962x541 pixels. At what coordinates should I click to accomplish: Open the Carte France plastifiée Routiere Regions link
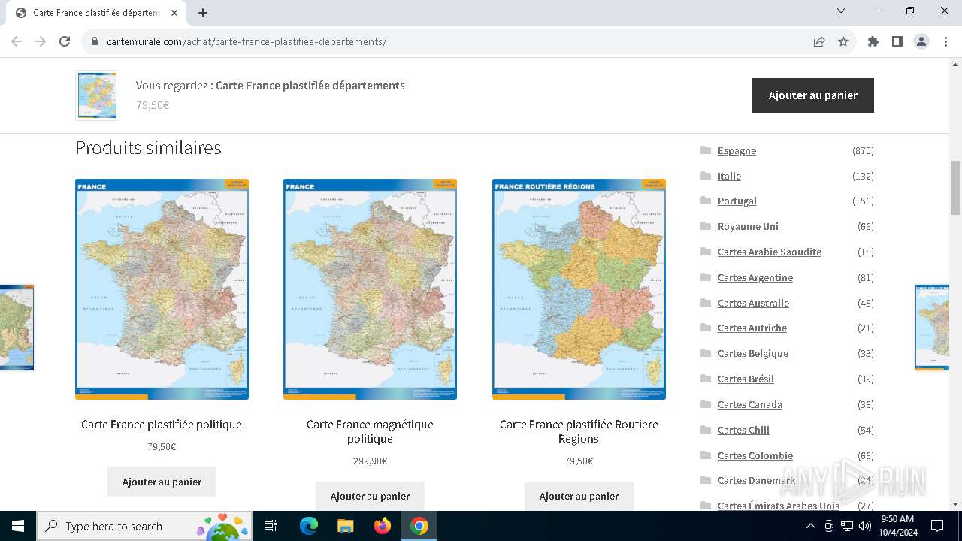tap(579, 431)
